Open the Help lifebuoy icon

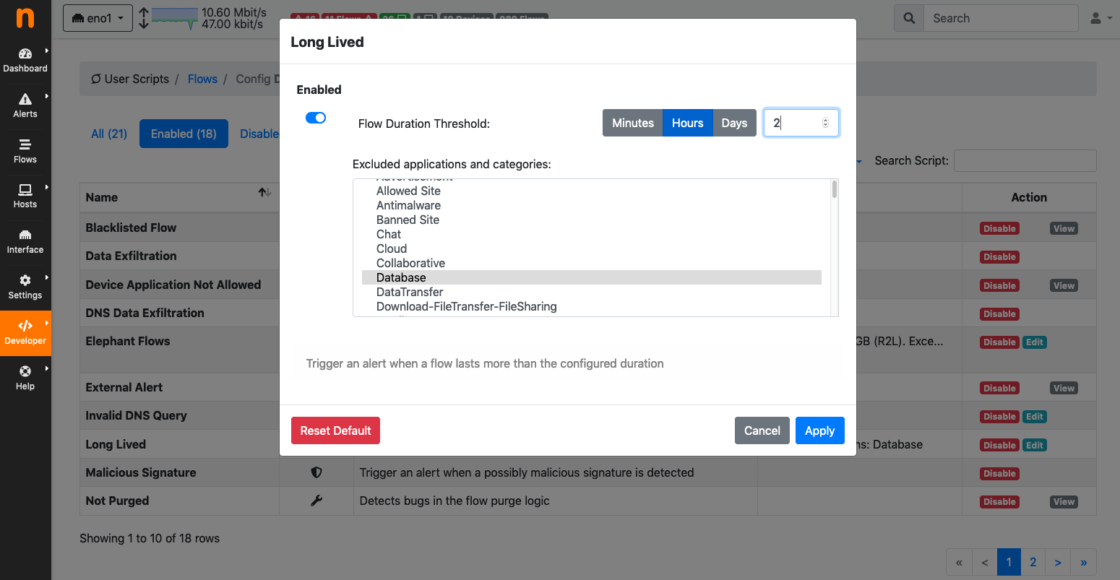[25, 371]
